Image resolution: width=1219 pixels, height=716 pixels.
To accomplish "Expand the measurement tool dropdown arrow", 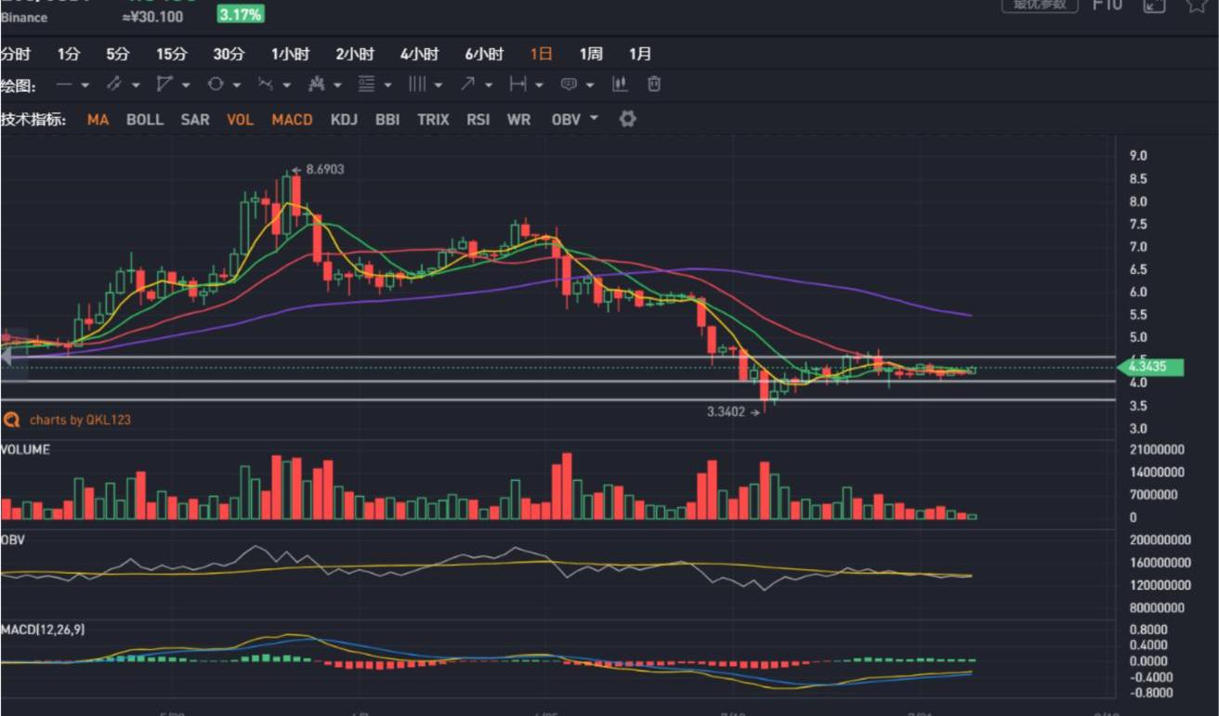I will 539,85.
